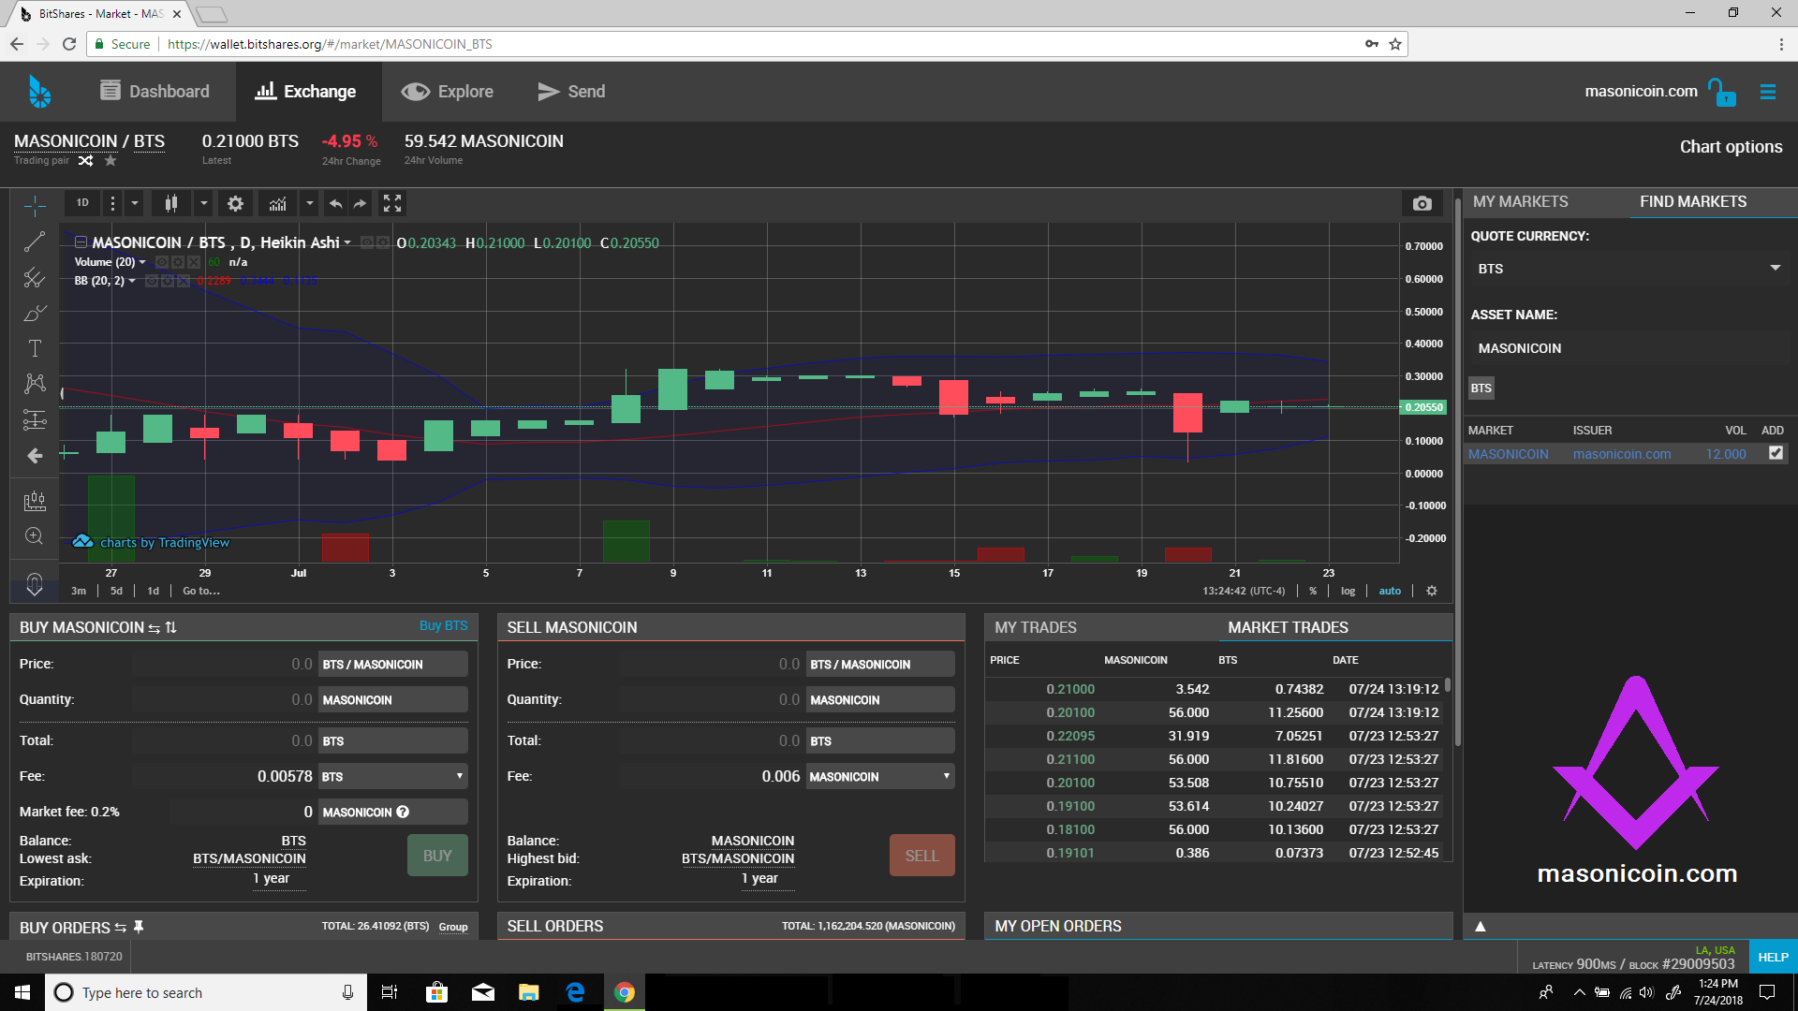Flip the trading pair with shuffle icon
1798x1011 pixels.
(85, 161)
